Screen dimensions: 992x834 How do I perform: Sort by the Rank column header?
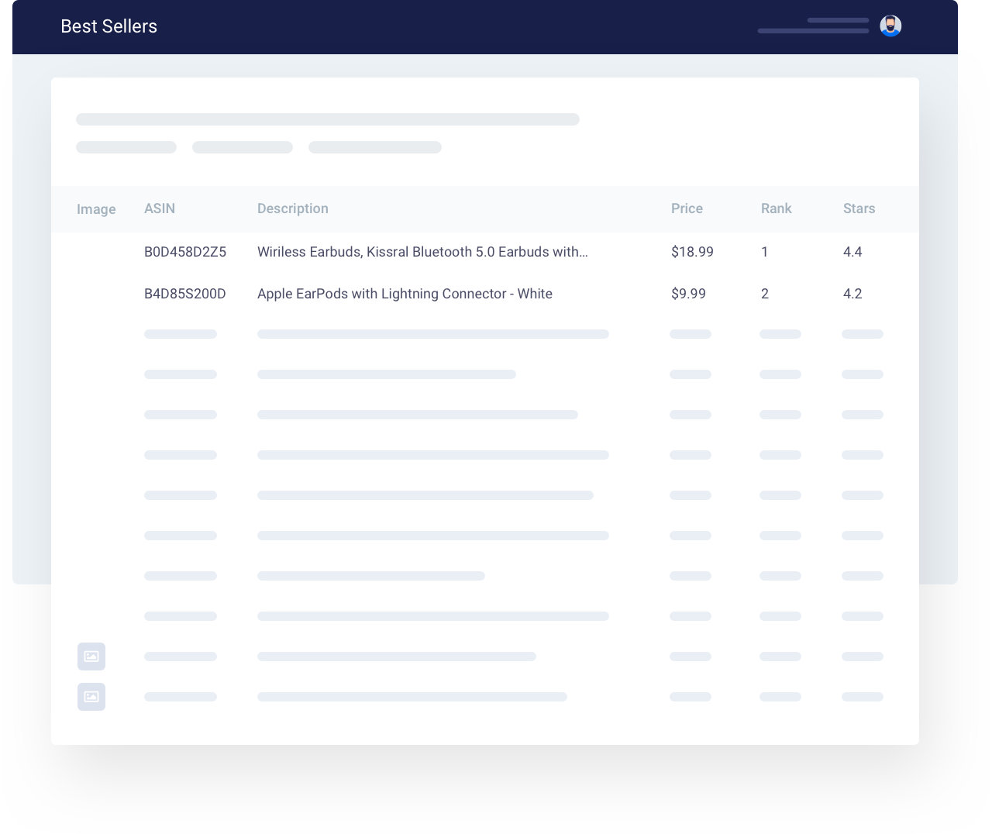776,208
